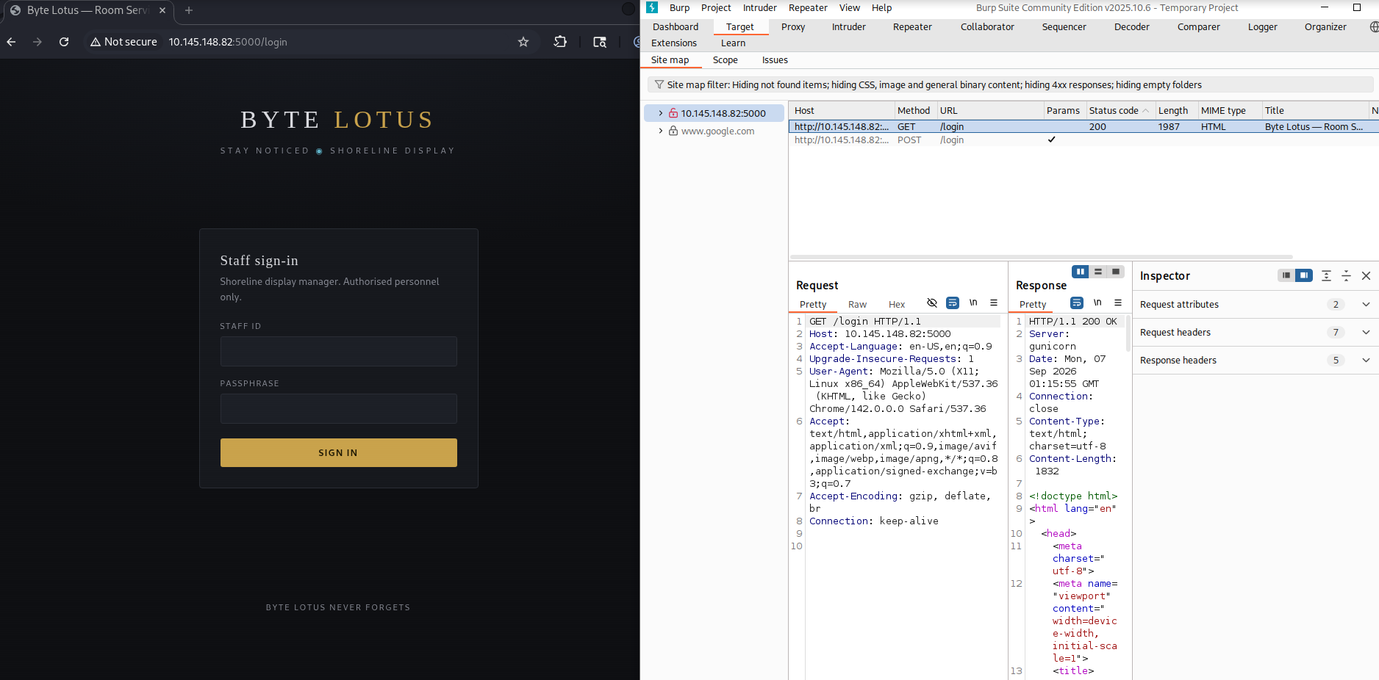Click the site map filter funnel icon
The image size is (1379, 680).
coord(659,85)
